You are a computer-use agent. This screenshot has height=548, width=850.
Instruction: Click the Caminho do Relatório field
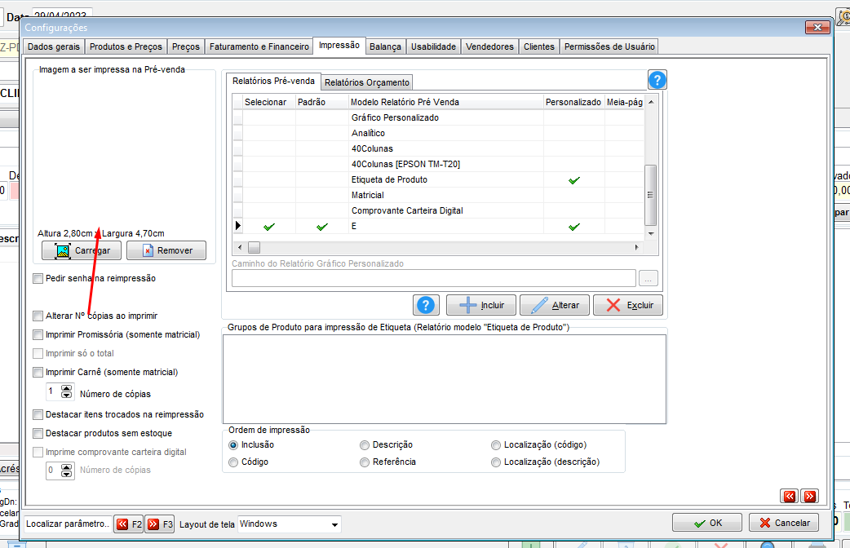434,278
